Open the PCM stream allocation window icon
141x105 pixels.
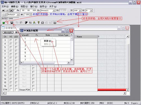click(55, 23)
